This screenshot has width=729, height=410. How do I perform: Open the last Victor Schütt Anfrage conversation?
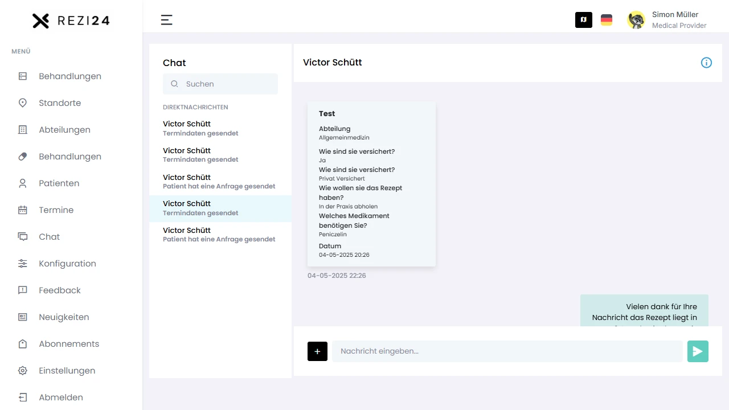point(220,235)
